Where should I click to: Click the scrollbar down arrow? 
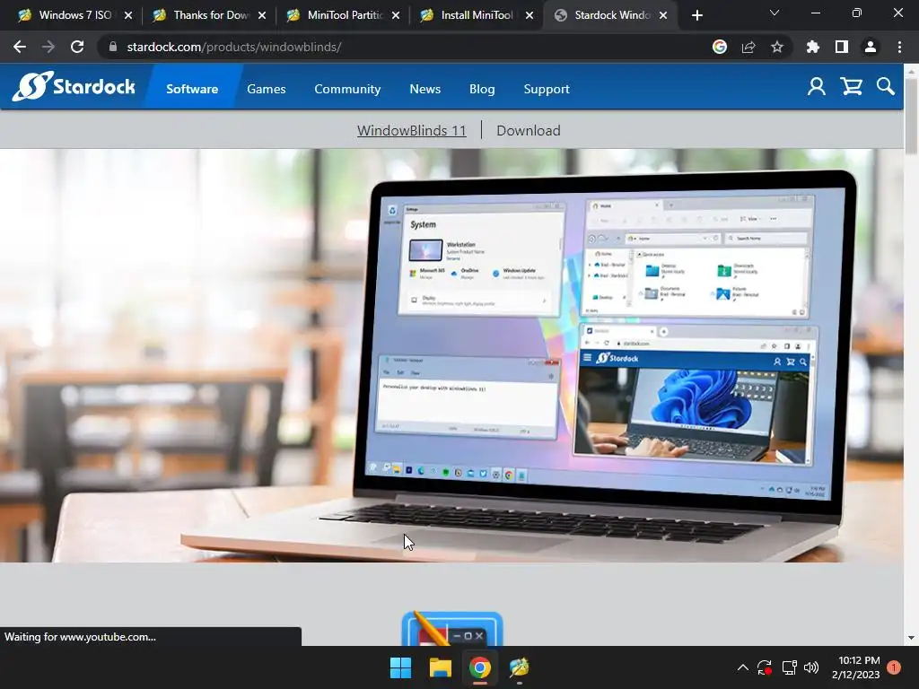click(911, 638)
